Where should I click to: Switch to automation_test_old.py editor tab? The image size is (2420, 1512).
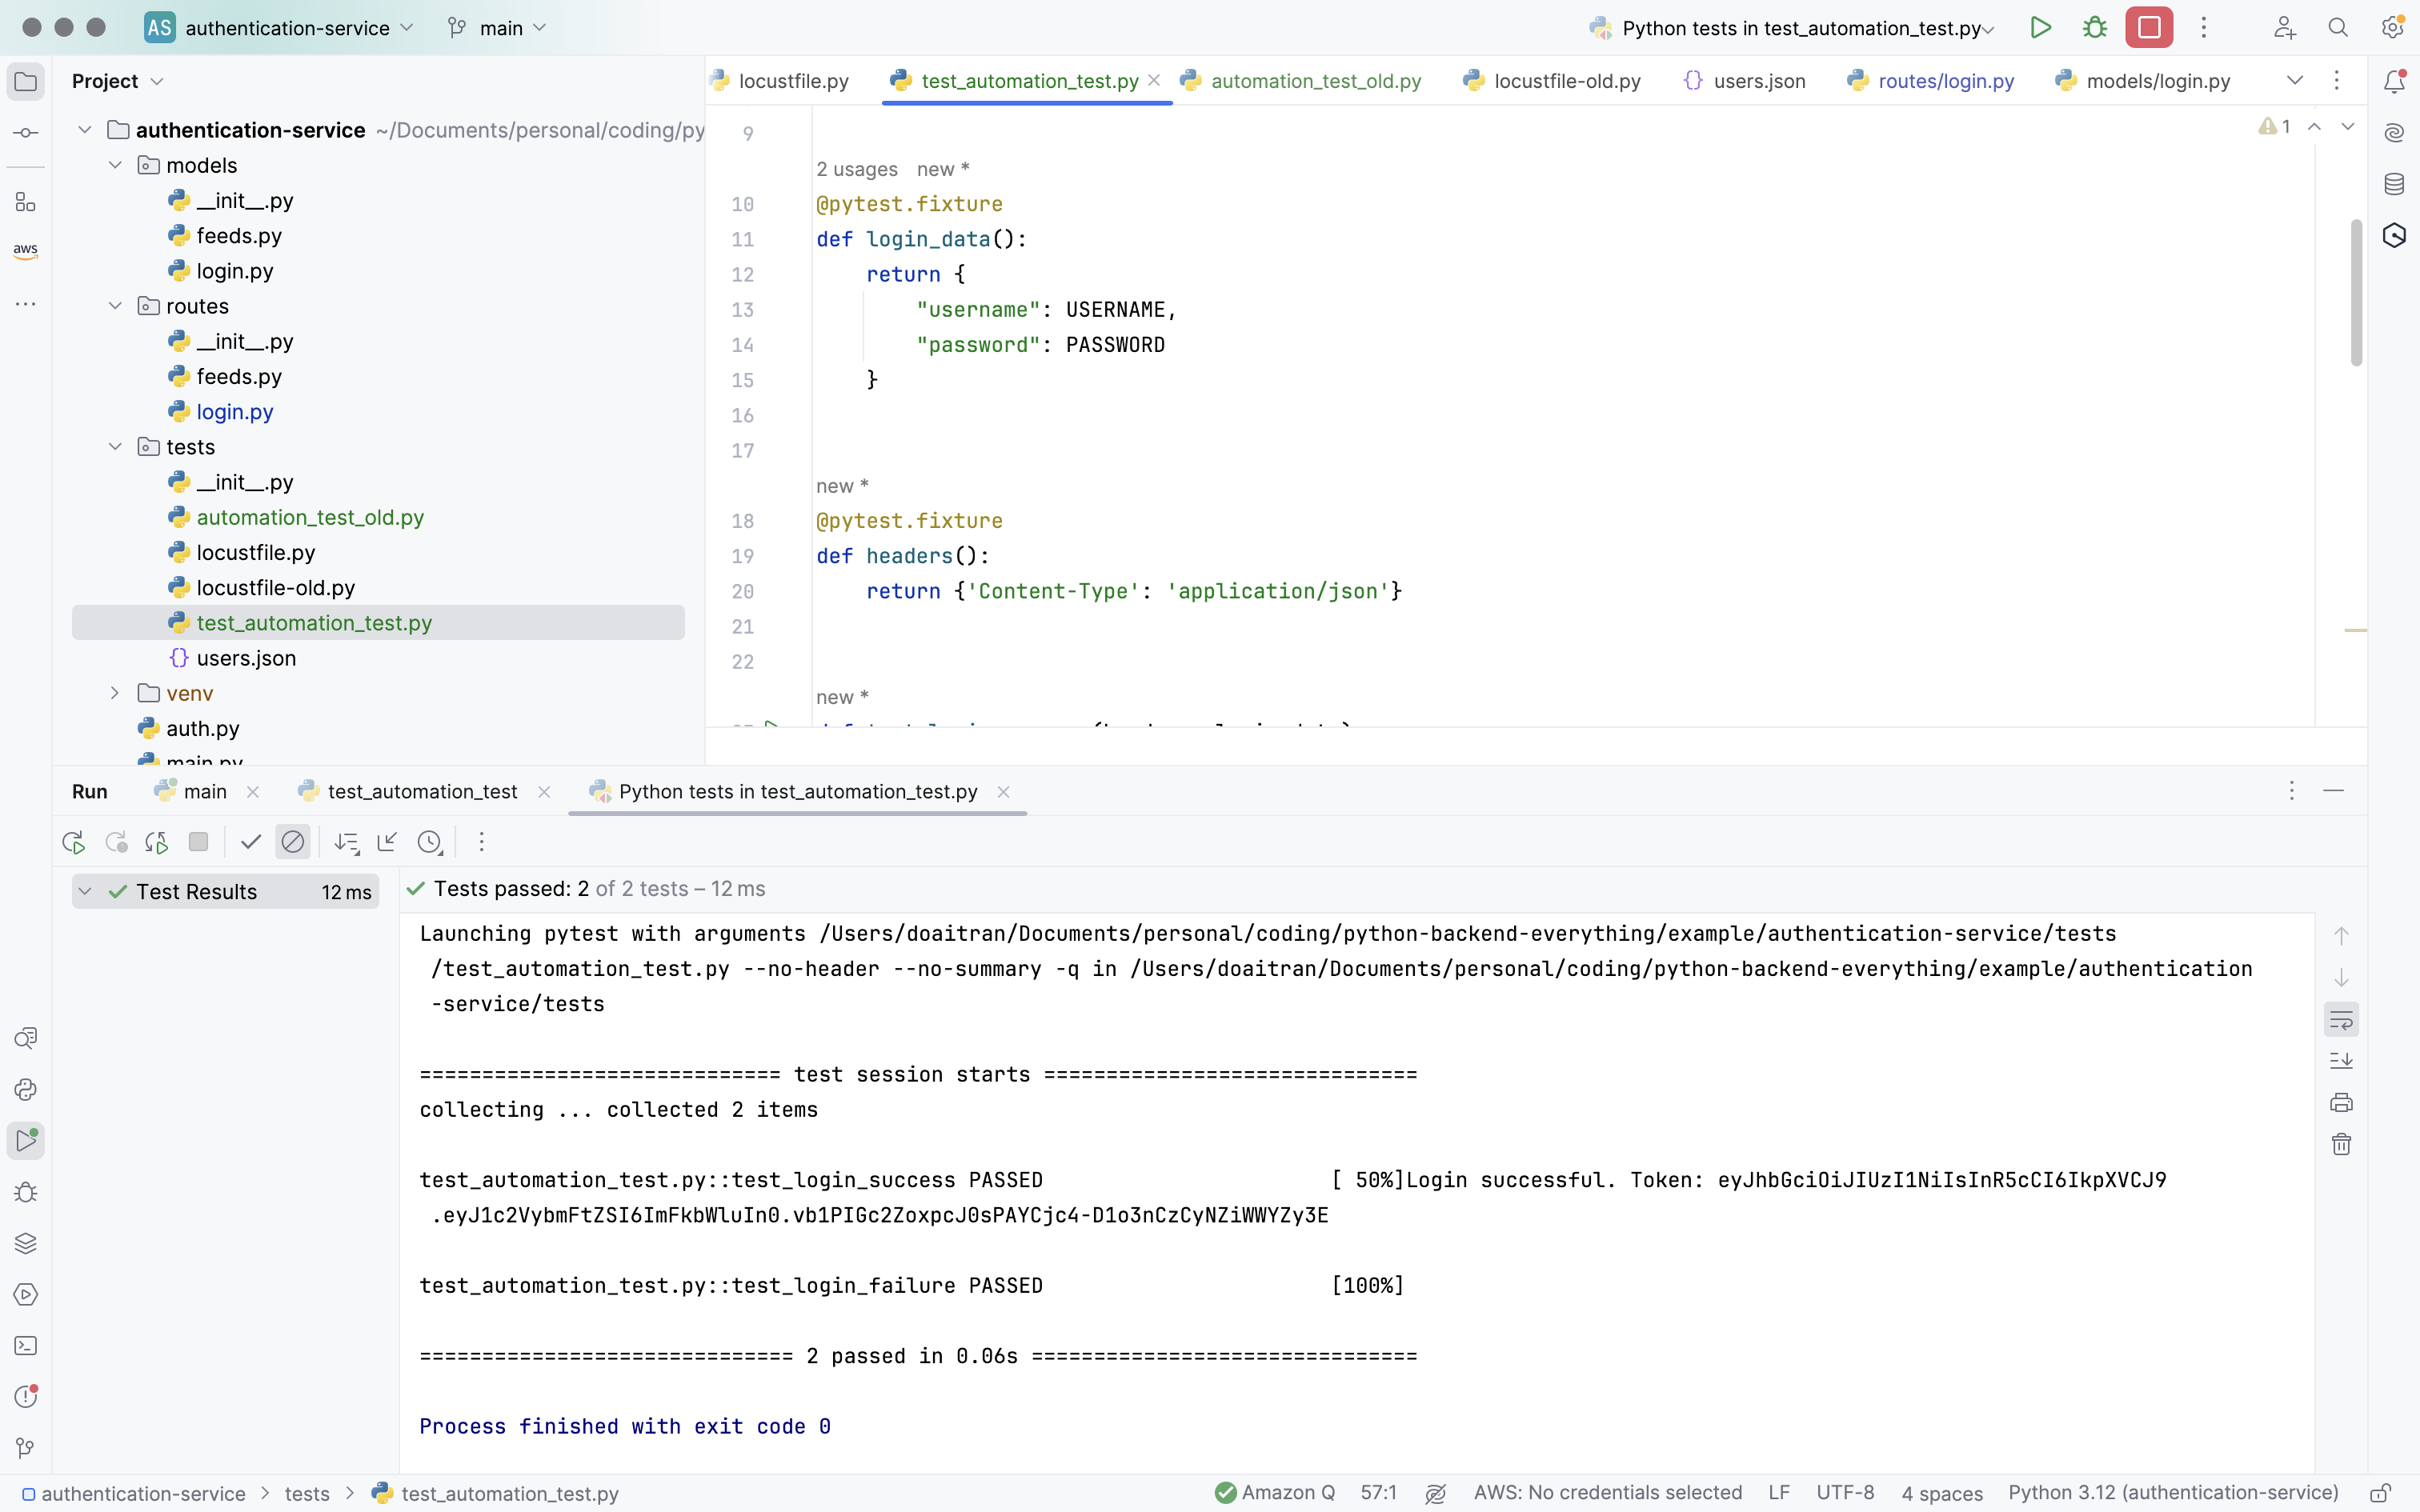click(x=1301, y=81)
